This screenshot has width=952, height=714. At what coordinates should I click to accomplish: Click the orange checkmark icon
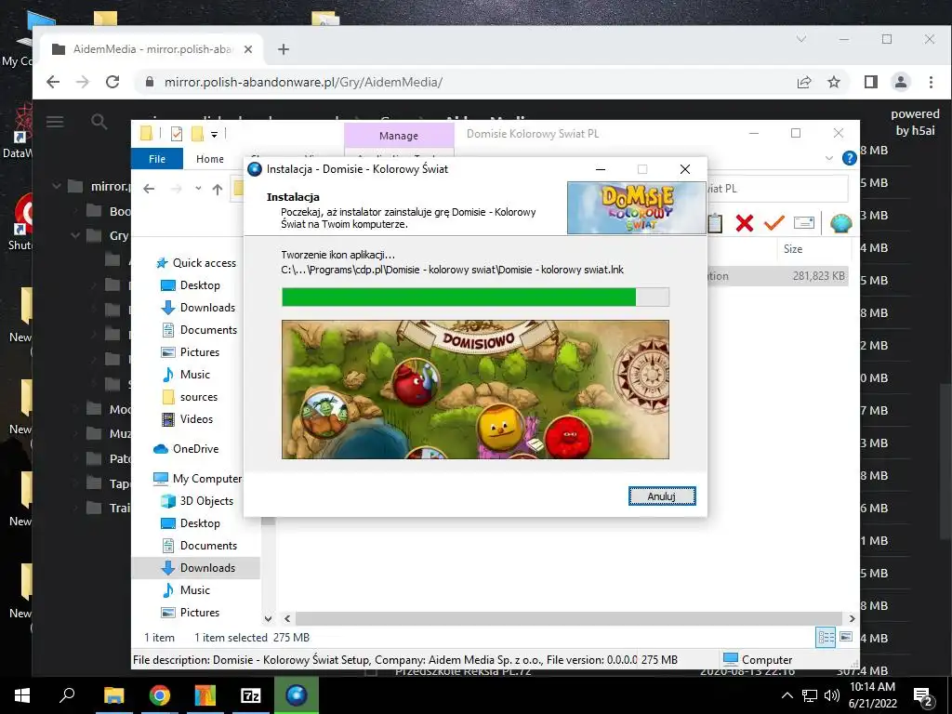[x=774, y=223]
